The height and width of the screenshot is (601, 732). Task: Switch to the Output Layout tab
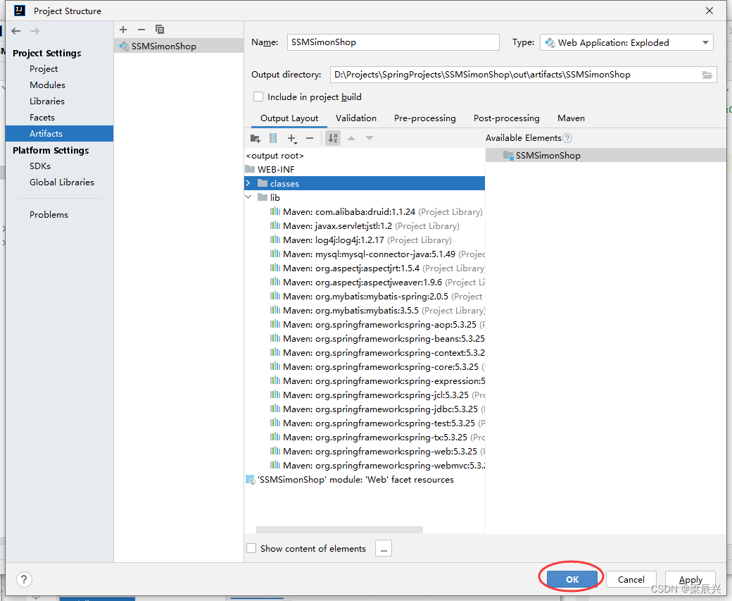(289, 118)
